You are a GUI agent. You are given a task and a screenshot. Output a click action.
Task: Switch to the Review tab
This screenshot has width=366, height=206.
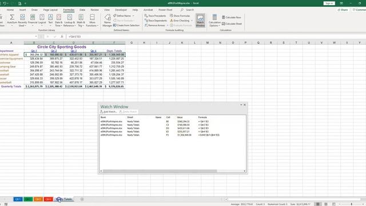(94, 10)
